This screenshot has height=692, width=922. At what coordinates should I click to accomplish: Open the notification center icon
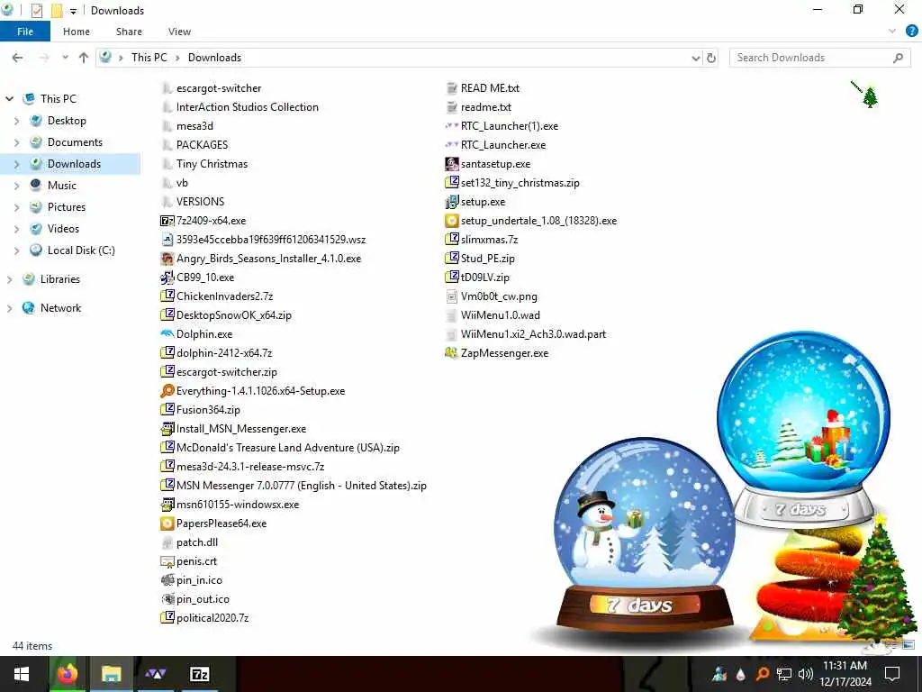(x=892, y=674)
